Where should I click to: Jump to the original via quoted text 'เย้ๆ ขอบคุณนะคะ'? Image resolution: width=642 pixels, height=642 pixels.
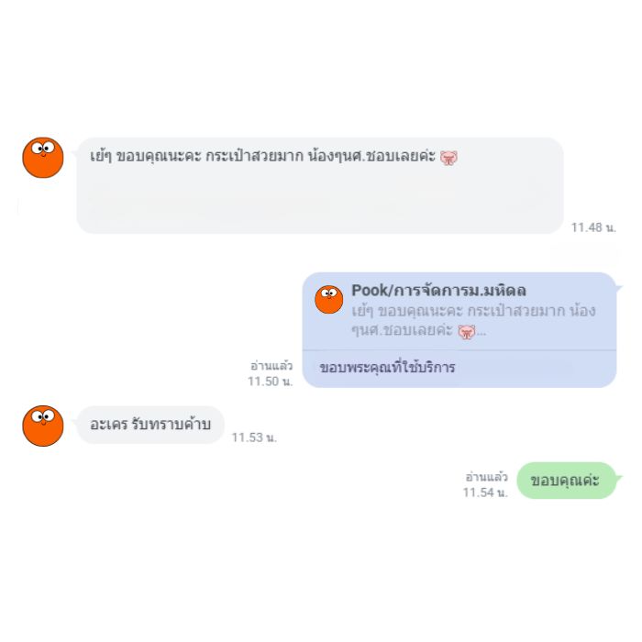click(407, 311)
